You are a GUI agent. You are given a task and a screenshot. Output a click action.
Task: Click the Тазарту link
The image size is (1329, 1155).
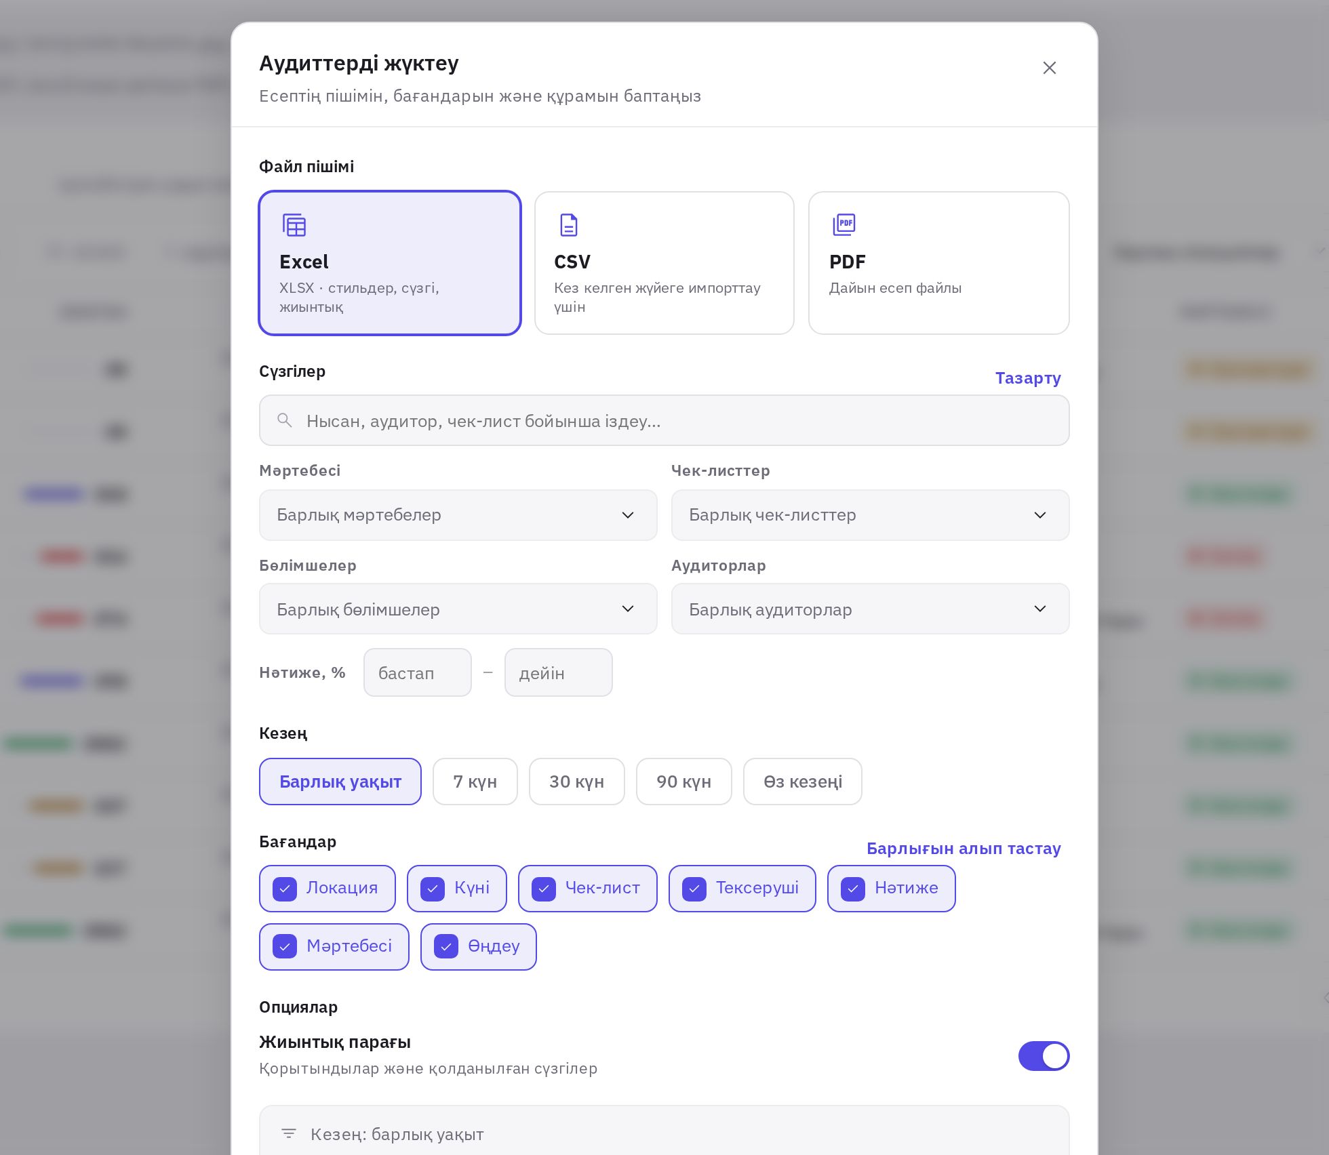coord(1028,378)
